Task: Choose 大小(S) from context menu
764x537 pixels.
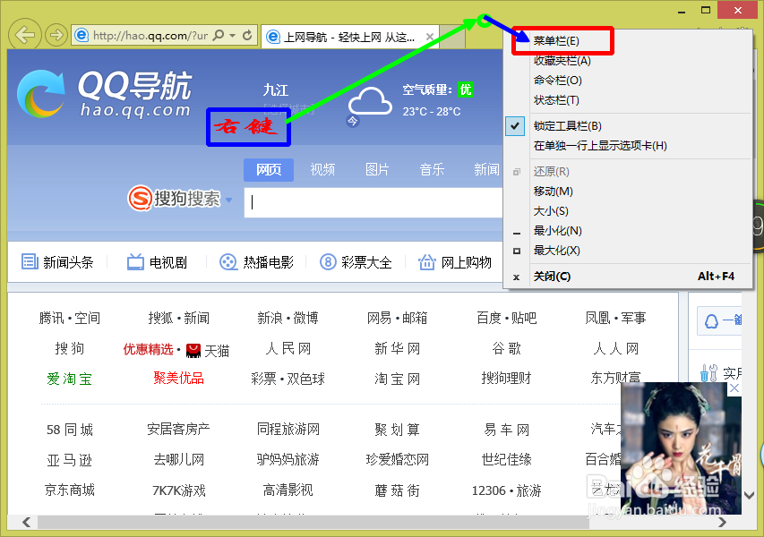Action: [551, 211]
